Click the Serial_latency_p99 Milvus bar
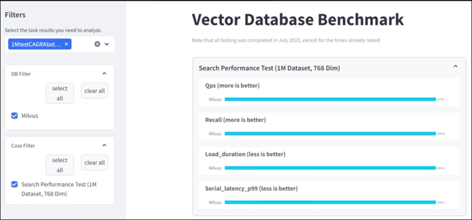The height and width of the screenshot is (220, 472). pyautogui.click(x=330, y=202)
